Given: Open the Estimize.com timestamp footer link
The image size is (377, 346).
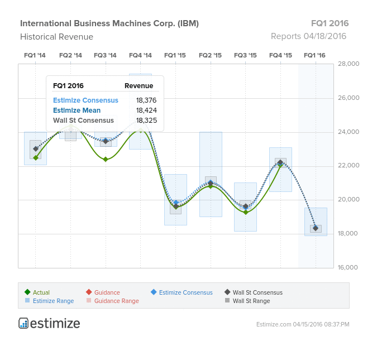Looking at the screenshot, I should point(303,324).
